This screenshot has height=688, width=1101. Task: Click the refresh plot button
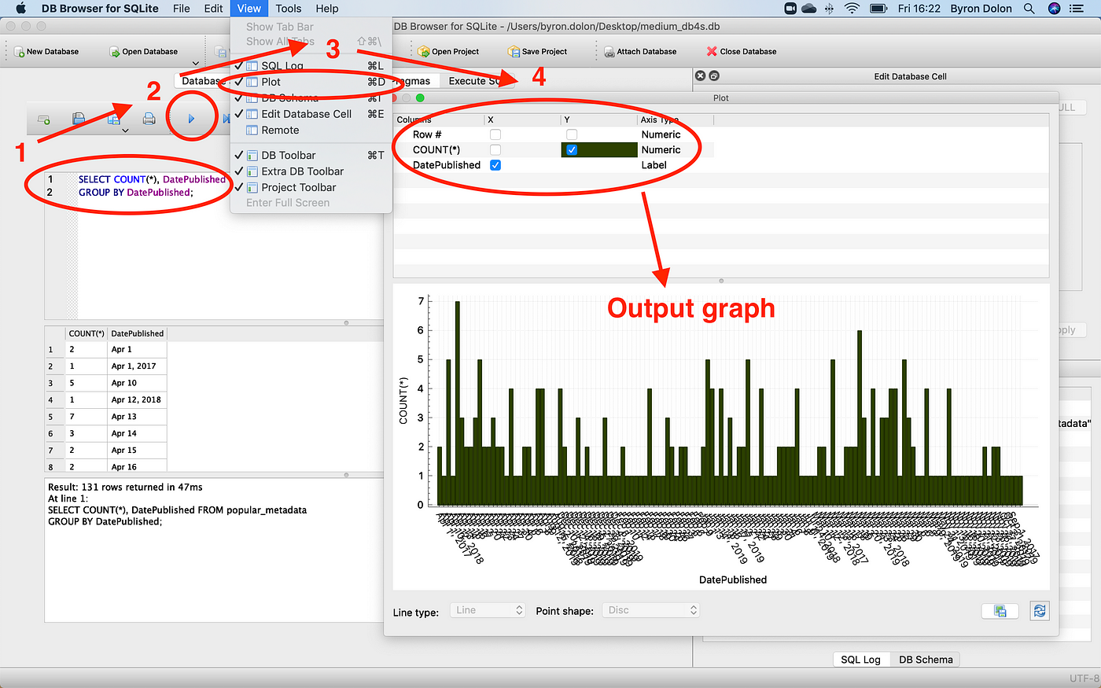click(1040, 611)
